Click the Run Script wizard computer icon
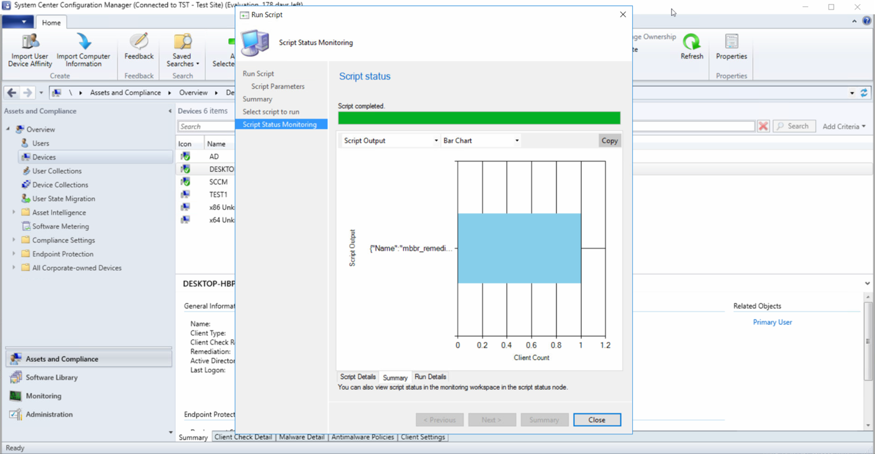The image size is (875, 454). [x=255, y=43]
